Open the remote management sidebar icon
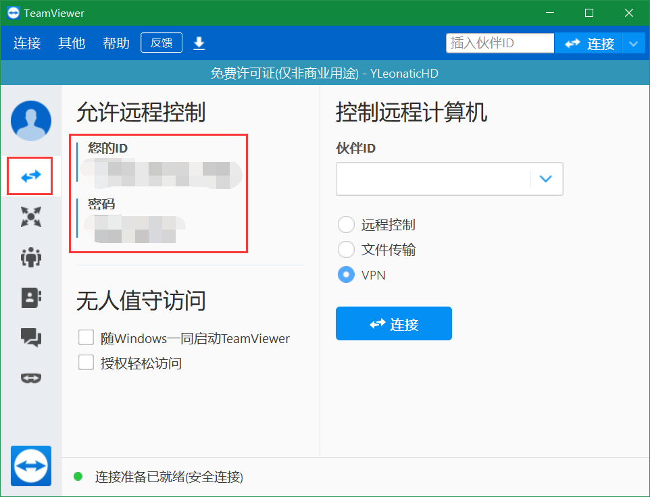This screenshot has width=650, height=497. (x=31, y=217)
